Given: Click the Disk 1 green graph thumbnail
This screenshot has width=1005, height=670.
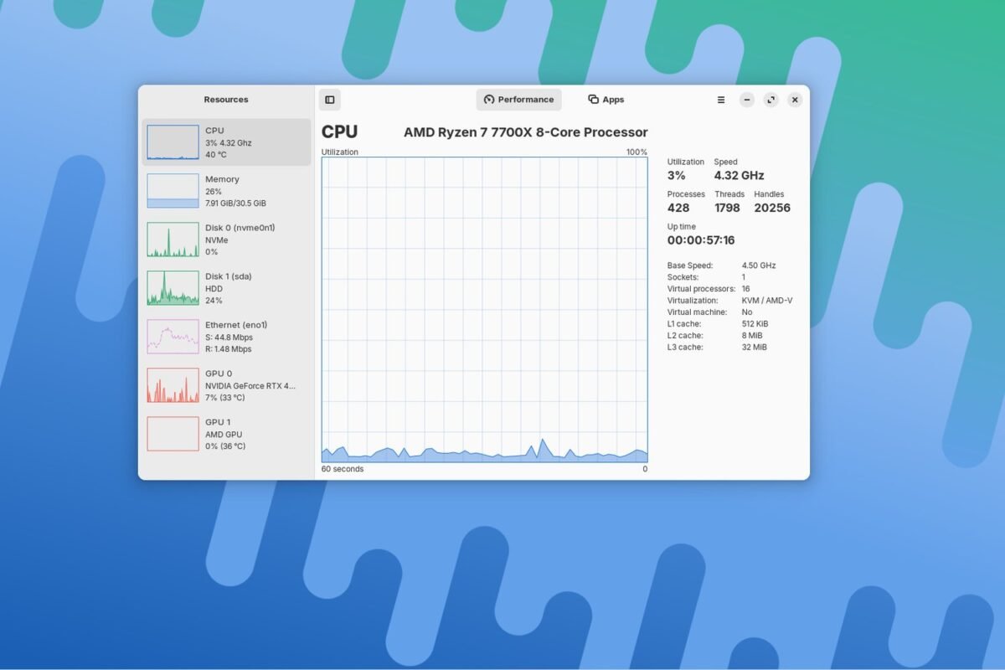Looking at the screenshot, I should 173,288.
